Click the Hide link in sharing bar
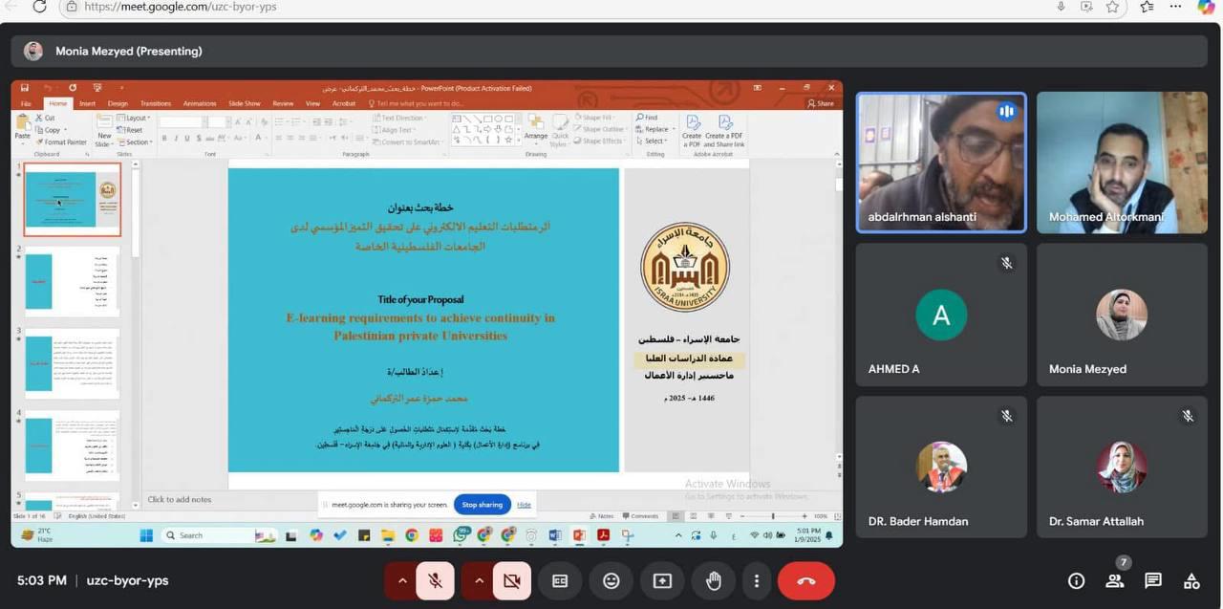The height and width of the screenshot is (609, 1223). 524,505
